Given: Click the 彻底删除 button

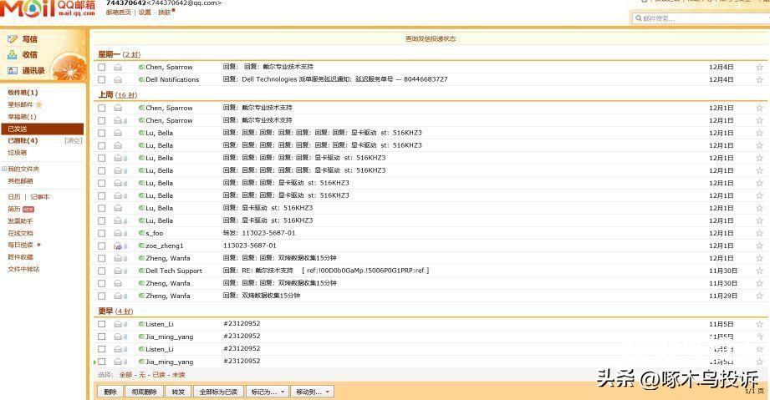Looking at the screenshot, I should [x=145, y=392].
